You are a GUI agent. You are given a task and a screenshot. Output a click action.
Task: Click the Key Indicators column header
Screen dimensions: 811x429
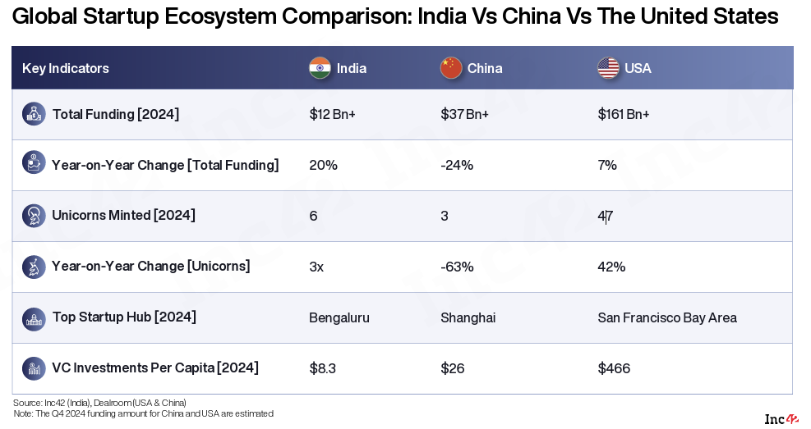(x=66, y=68)
